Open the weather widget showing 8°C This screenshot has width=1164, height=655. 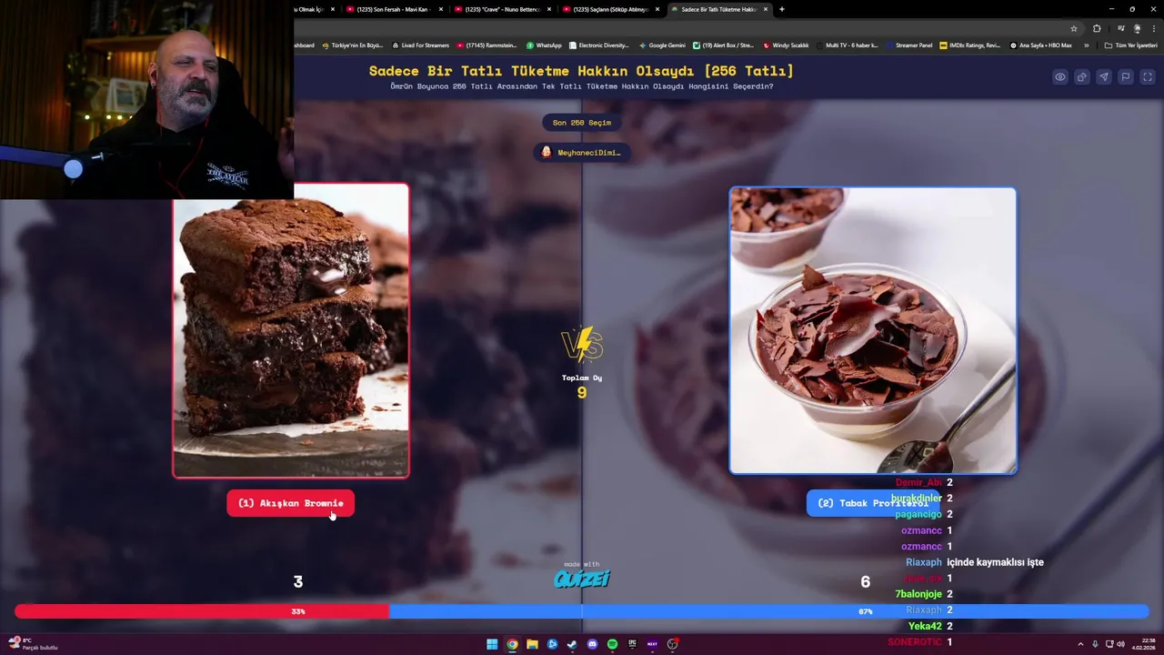(33, 644)
